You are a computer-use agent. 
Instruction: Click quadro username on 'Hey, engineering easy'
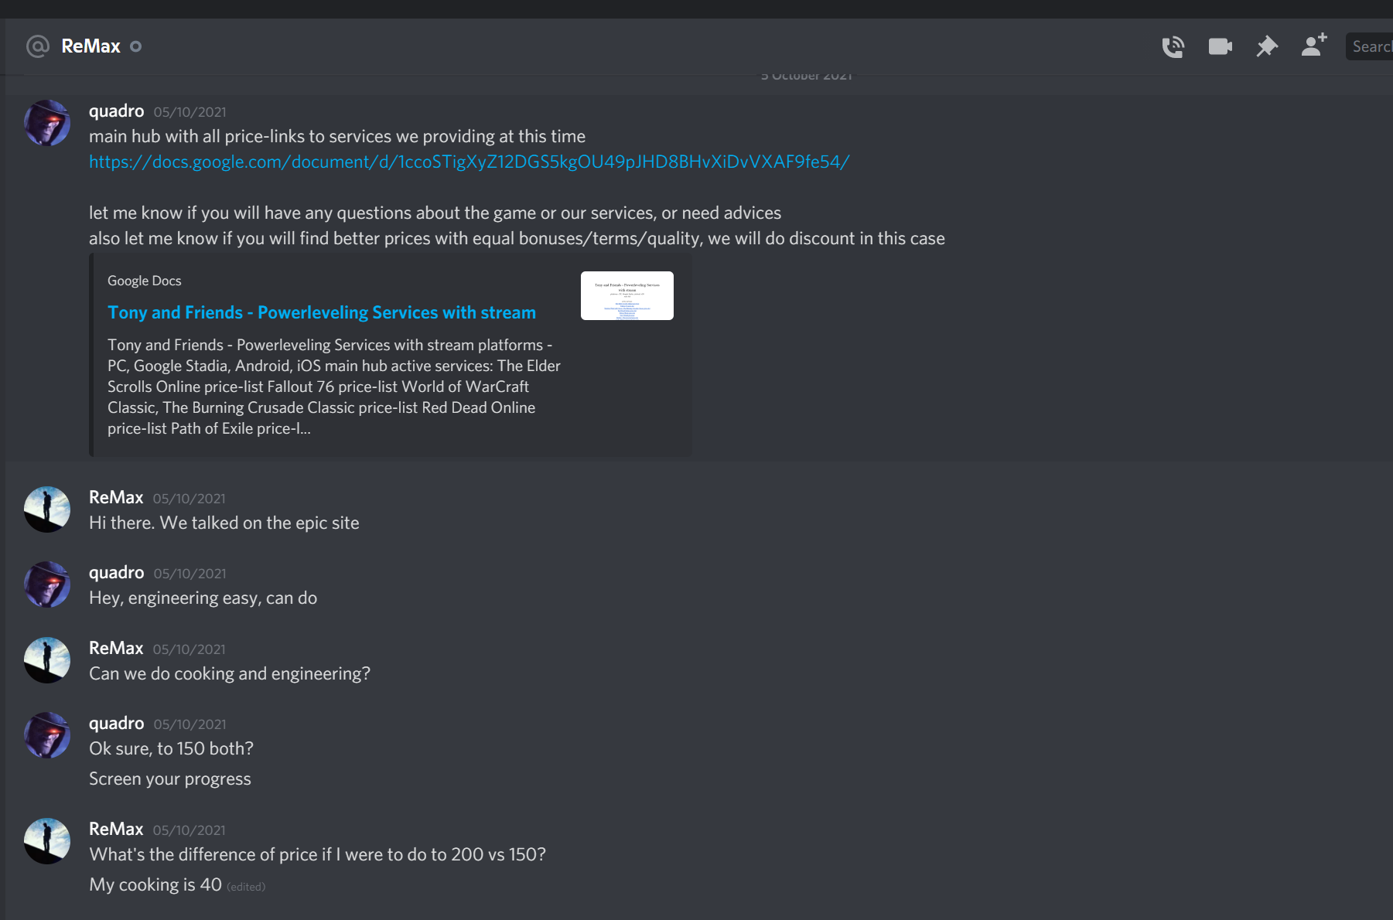[x=116, y=572]
